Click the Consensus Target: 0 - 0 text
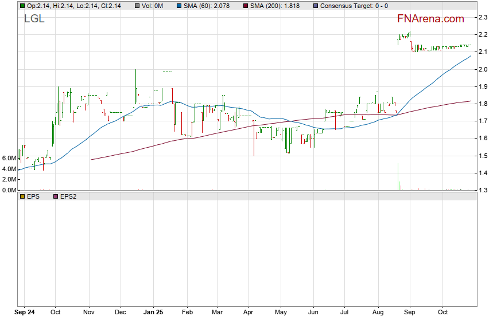 (x=354, y=6)
